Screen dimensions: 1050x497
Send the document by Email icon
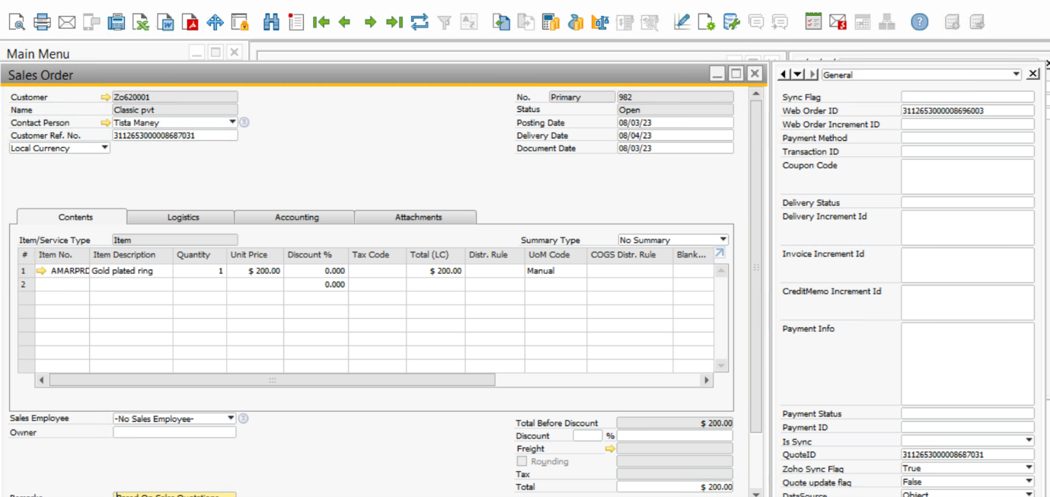pyautogui.click(x=67, y=22)
